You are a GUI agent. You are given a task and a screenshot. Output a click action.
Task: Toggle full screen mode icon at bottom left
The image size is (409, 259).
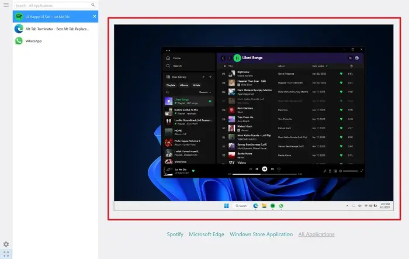pos(6,254)
